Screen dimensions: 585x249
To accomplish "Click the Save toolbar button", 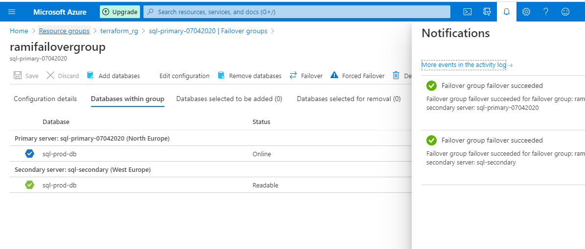I will 26,76.
